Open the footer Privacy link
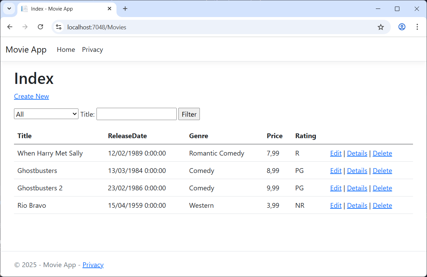This screenshot has height=277, width=427. [93, 265]
